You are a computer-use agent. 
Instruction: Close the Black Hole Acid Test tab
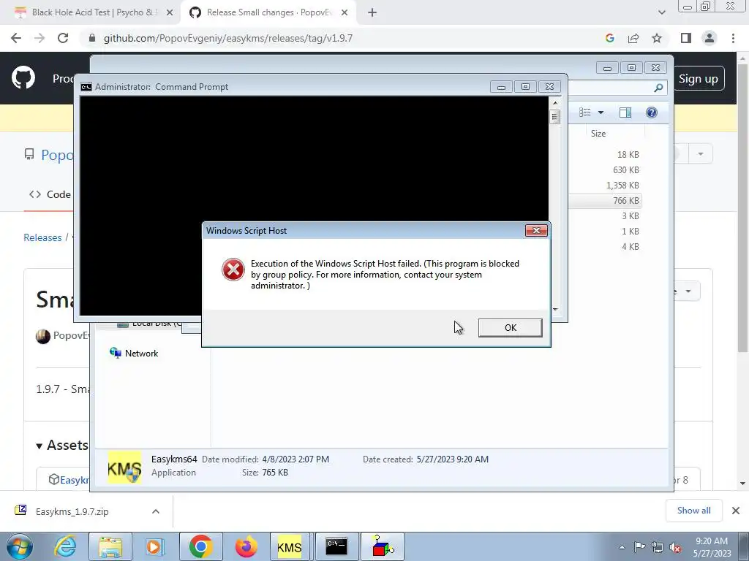pyautogui.click(x=170, y=13)
